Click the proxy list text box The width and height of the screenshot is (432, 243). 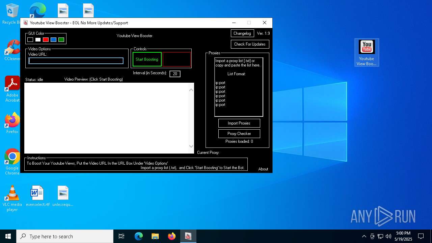click(239, 87)
